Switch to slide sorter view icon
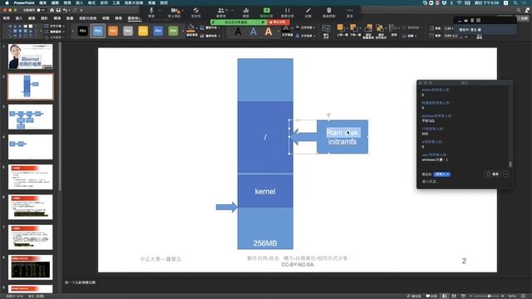532x299 pixels. 454,296
